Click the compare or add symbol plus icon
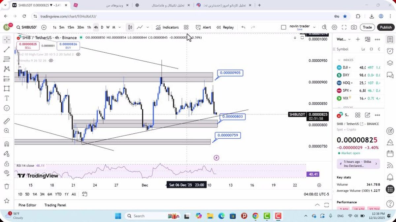The width and height of the screenshot is (396, 222). (x=44, y=27)
